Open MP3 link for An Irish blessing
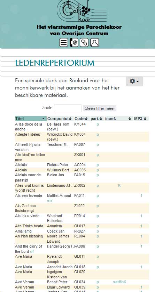 click(141, 236)
